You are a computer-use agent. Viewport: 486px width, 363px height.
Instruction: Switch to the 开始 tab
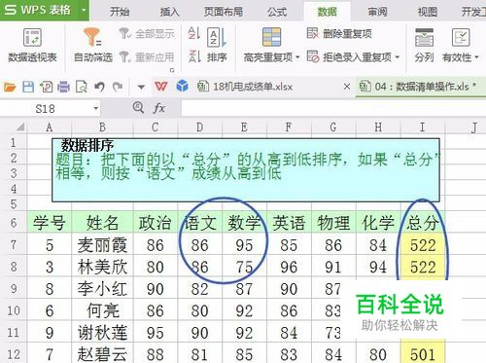point(120,12)
